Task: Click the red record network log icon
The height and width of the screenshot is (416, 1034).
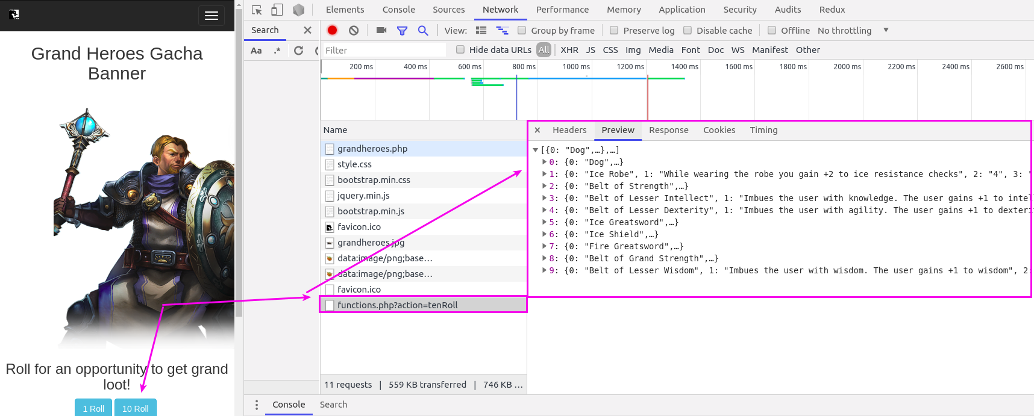Action: tap(332, 30)
